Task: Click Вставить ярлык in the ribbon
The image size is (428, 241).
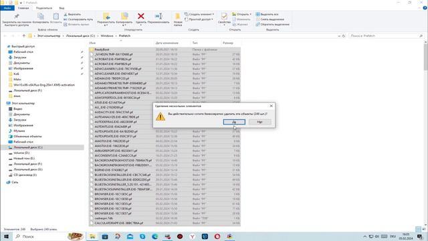Action: pyautogui.click(x=76, y=24)
